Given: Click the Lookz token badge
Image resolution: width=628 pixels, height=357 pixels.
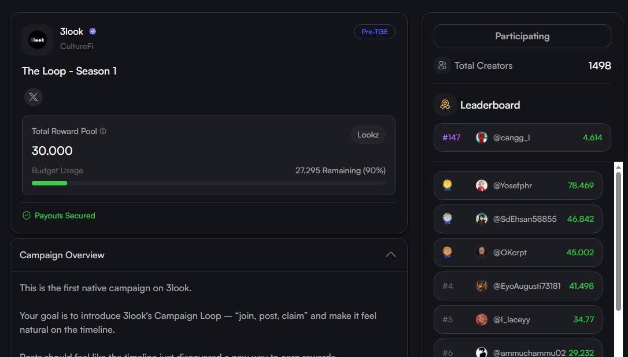Looking at the screenshot, I should point(368,135).
